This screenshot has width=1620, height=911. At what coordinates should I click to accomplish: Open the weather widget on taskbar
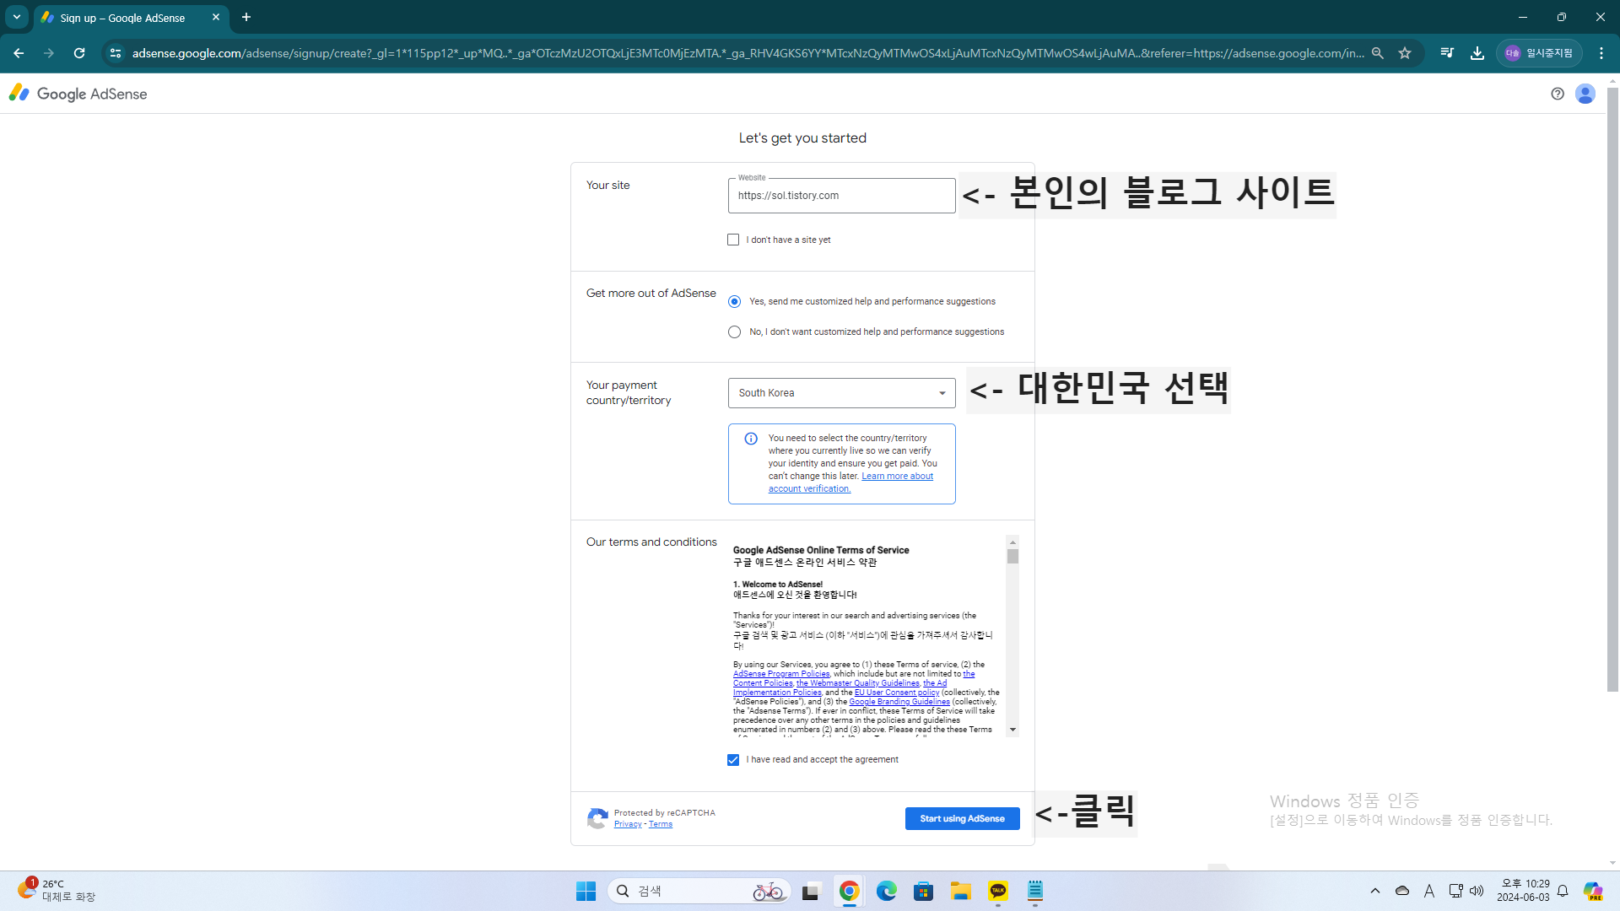56,891
